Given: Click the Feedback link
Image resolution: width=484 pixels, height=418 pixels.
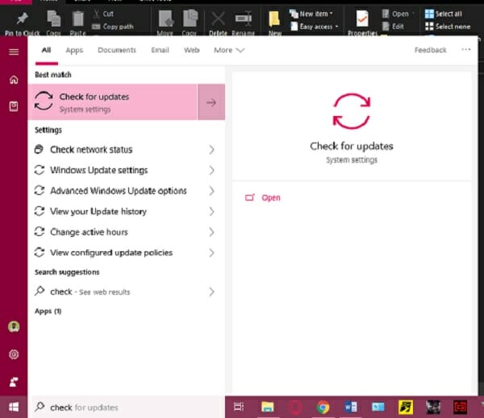Looking at the screenshot, I should point(430,50).
